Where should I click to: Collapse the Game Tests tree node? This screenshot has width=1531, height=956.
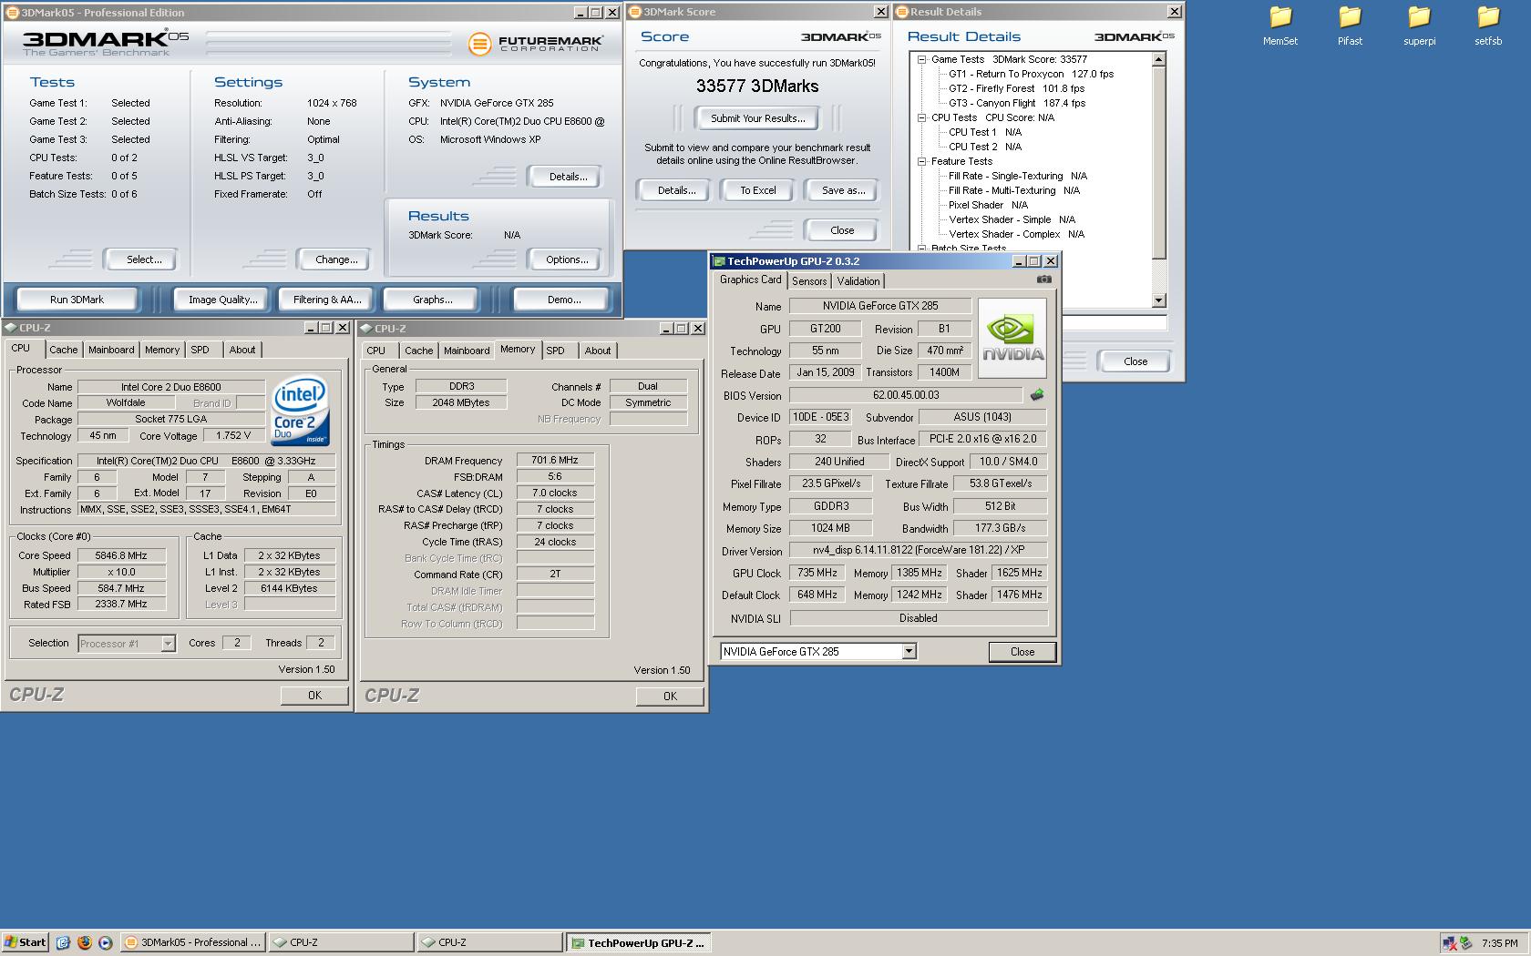click(x=921, y=59)
